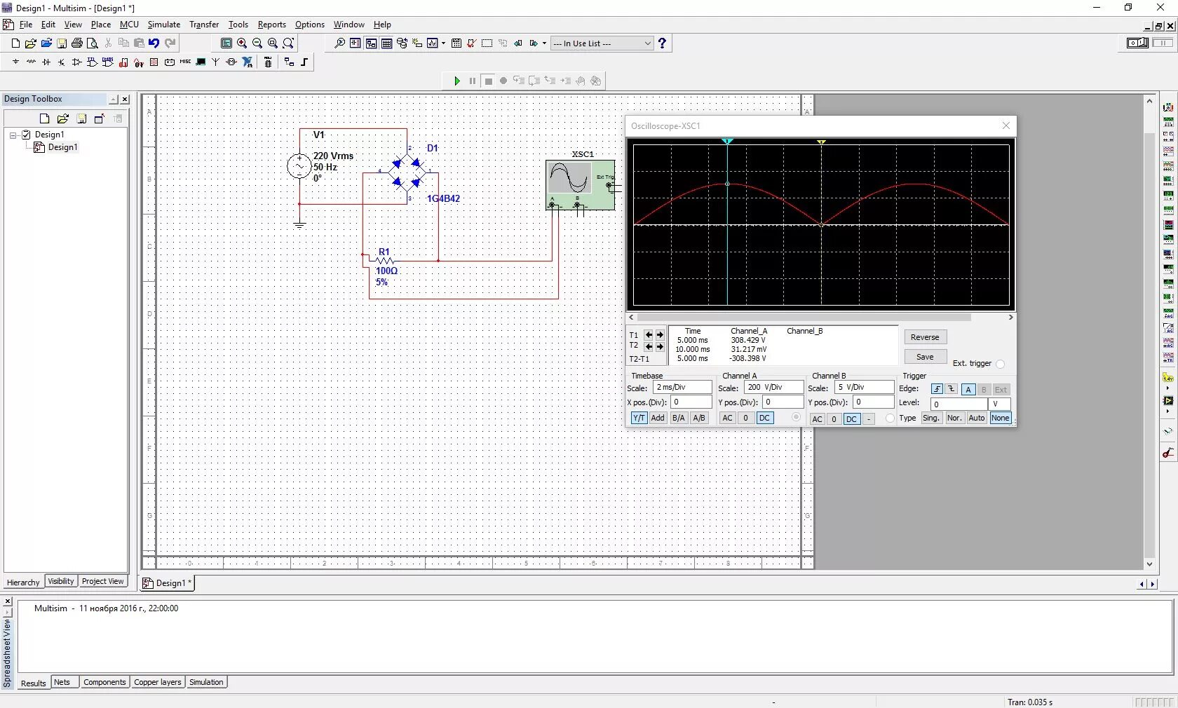Set trigger type to Auto
This screenshot has width=1178, height=708.
click(976, 418)
